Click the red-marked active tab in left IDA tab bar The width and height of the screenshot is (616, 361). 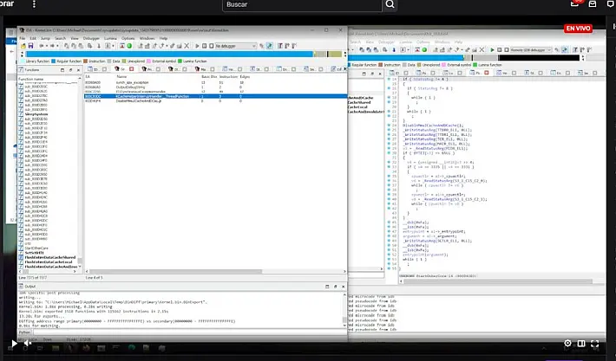pyautogui.click(x=124, y=69)
